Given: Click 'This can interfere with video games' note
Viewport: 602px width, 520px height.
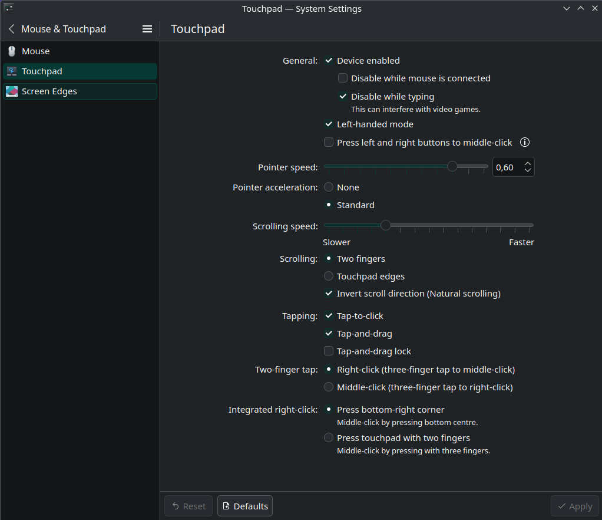Looking at the screenshot, I should coord(416,110).
